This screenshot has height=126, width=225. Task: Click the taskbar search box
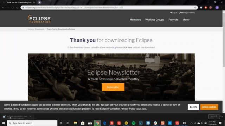(32, 123)
